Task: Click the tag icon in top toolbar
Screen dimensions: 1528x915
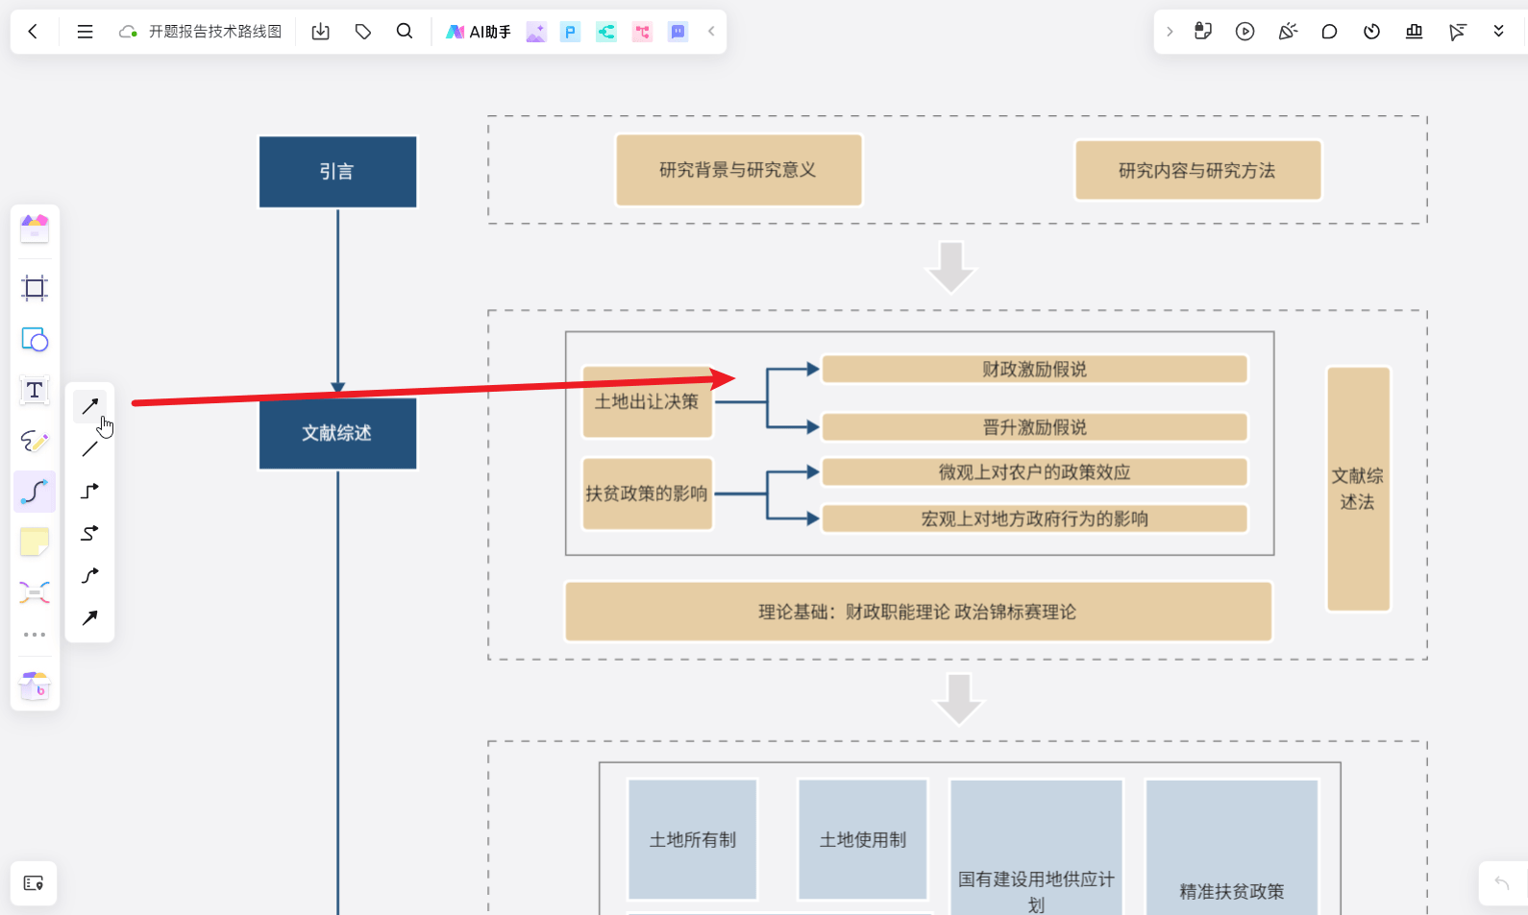Action: 363,32
